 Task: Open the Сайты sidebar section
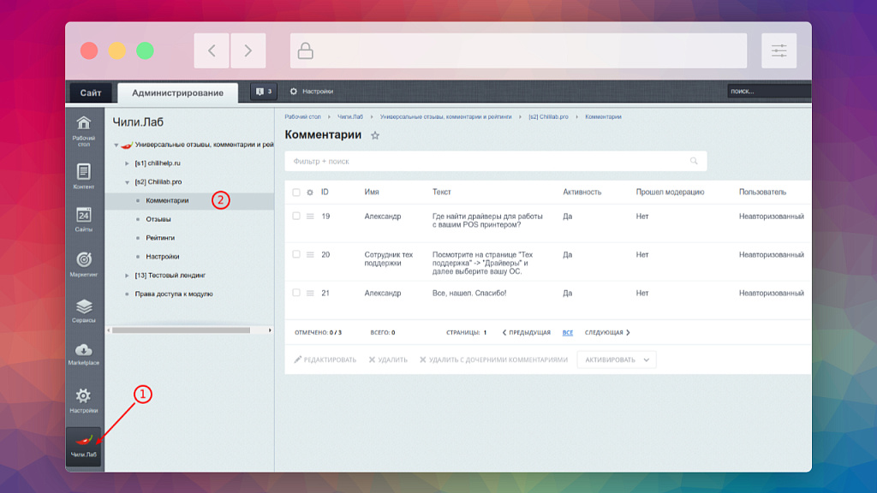84,219
